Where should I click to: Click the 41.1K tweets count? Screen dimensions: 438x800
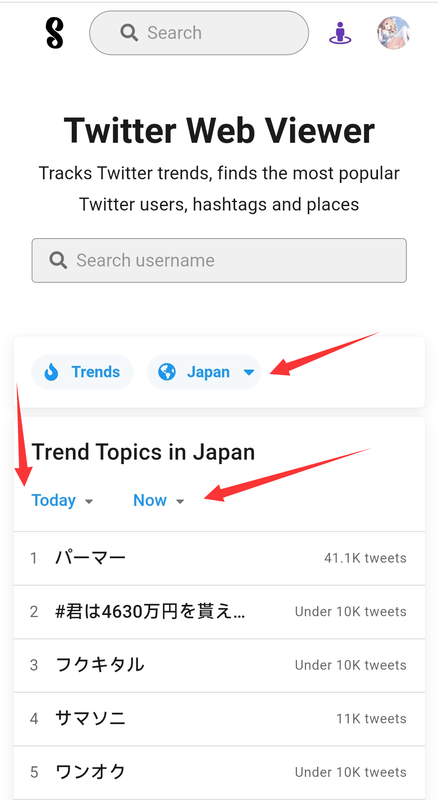(365, 558)
